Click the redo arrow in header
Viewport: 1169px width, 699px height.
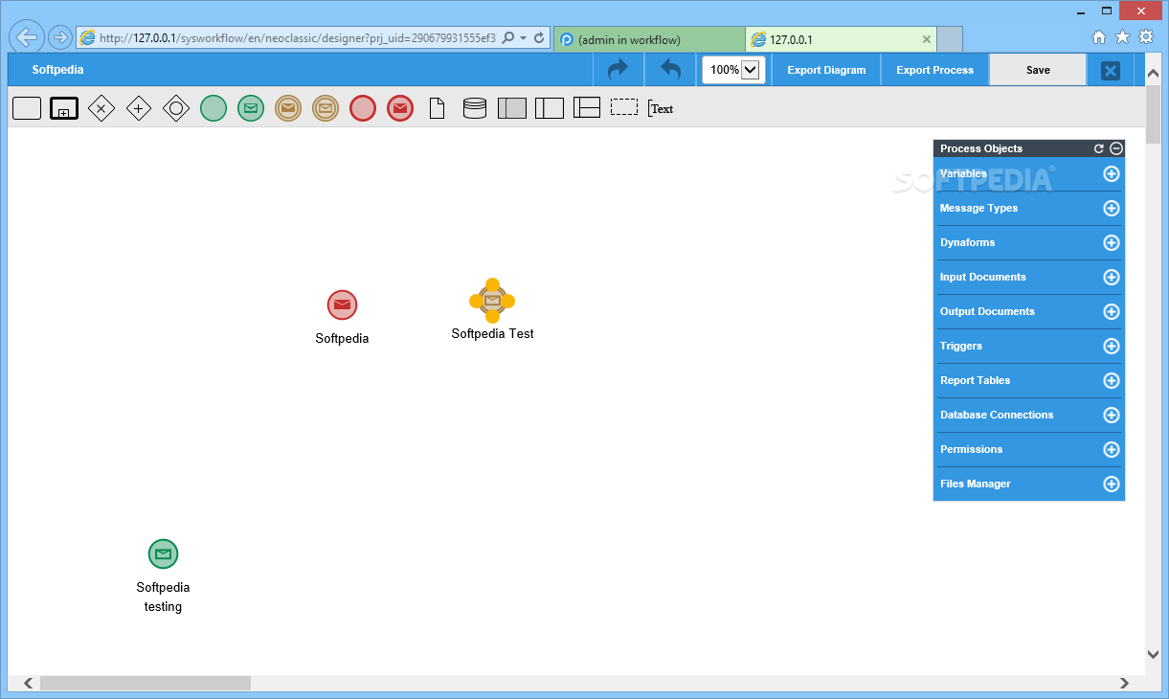[x=618, y=70]
